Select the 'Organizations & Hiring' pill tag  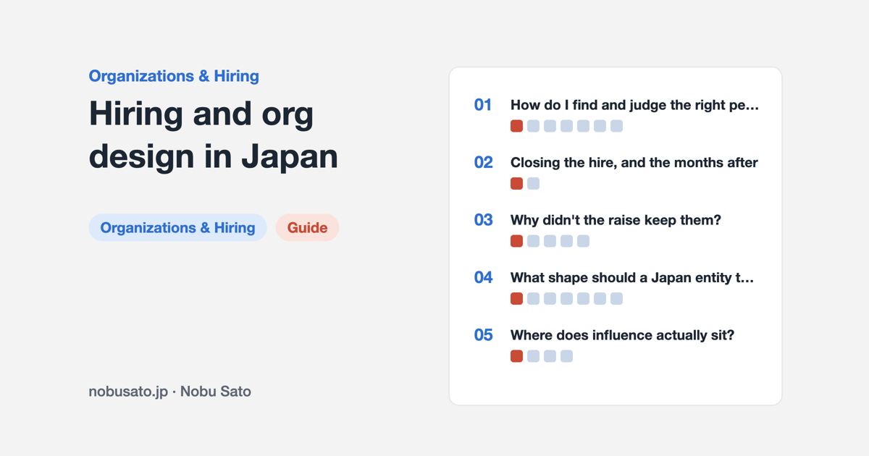tap(177, 227)
